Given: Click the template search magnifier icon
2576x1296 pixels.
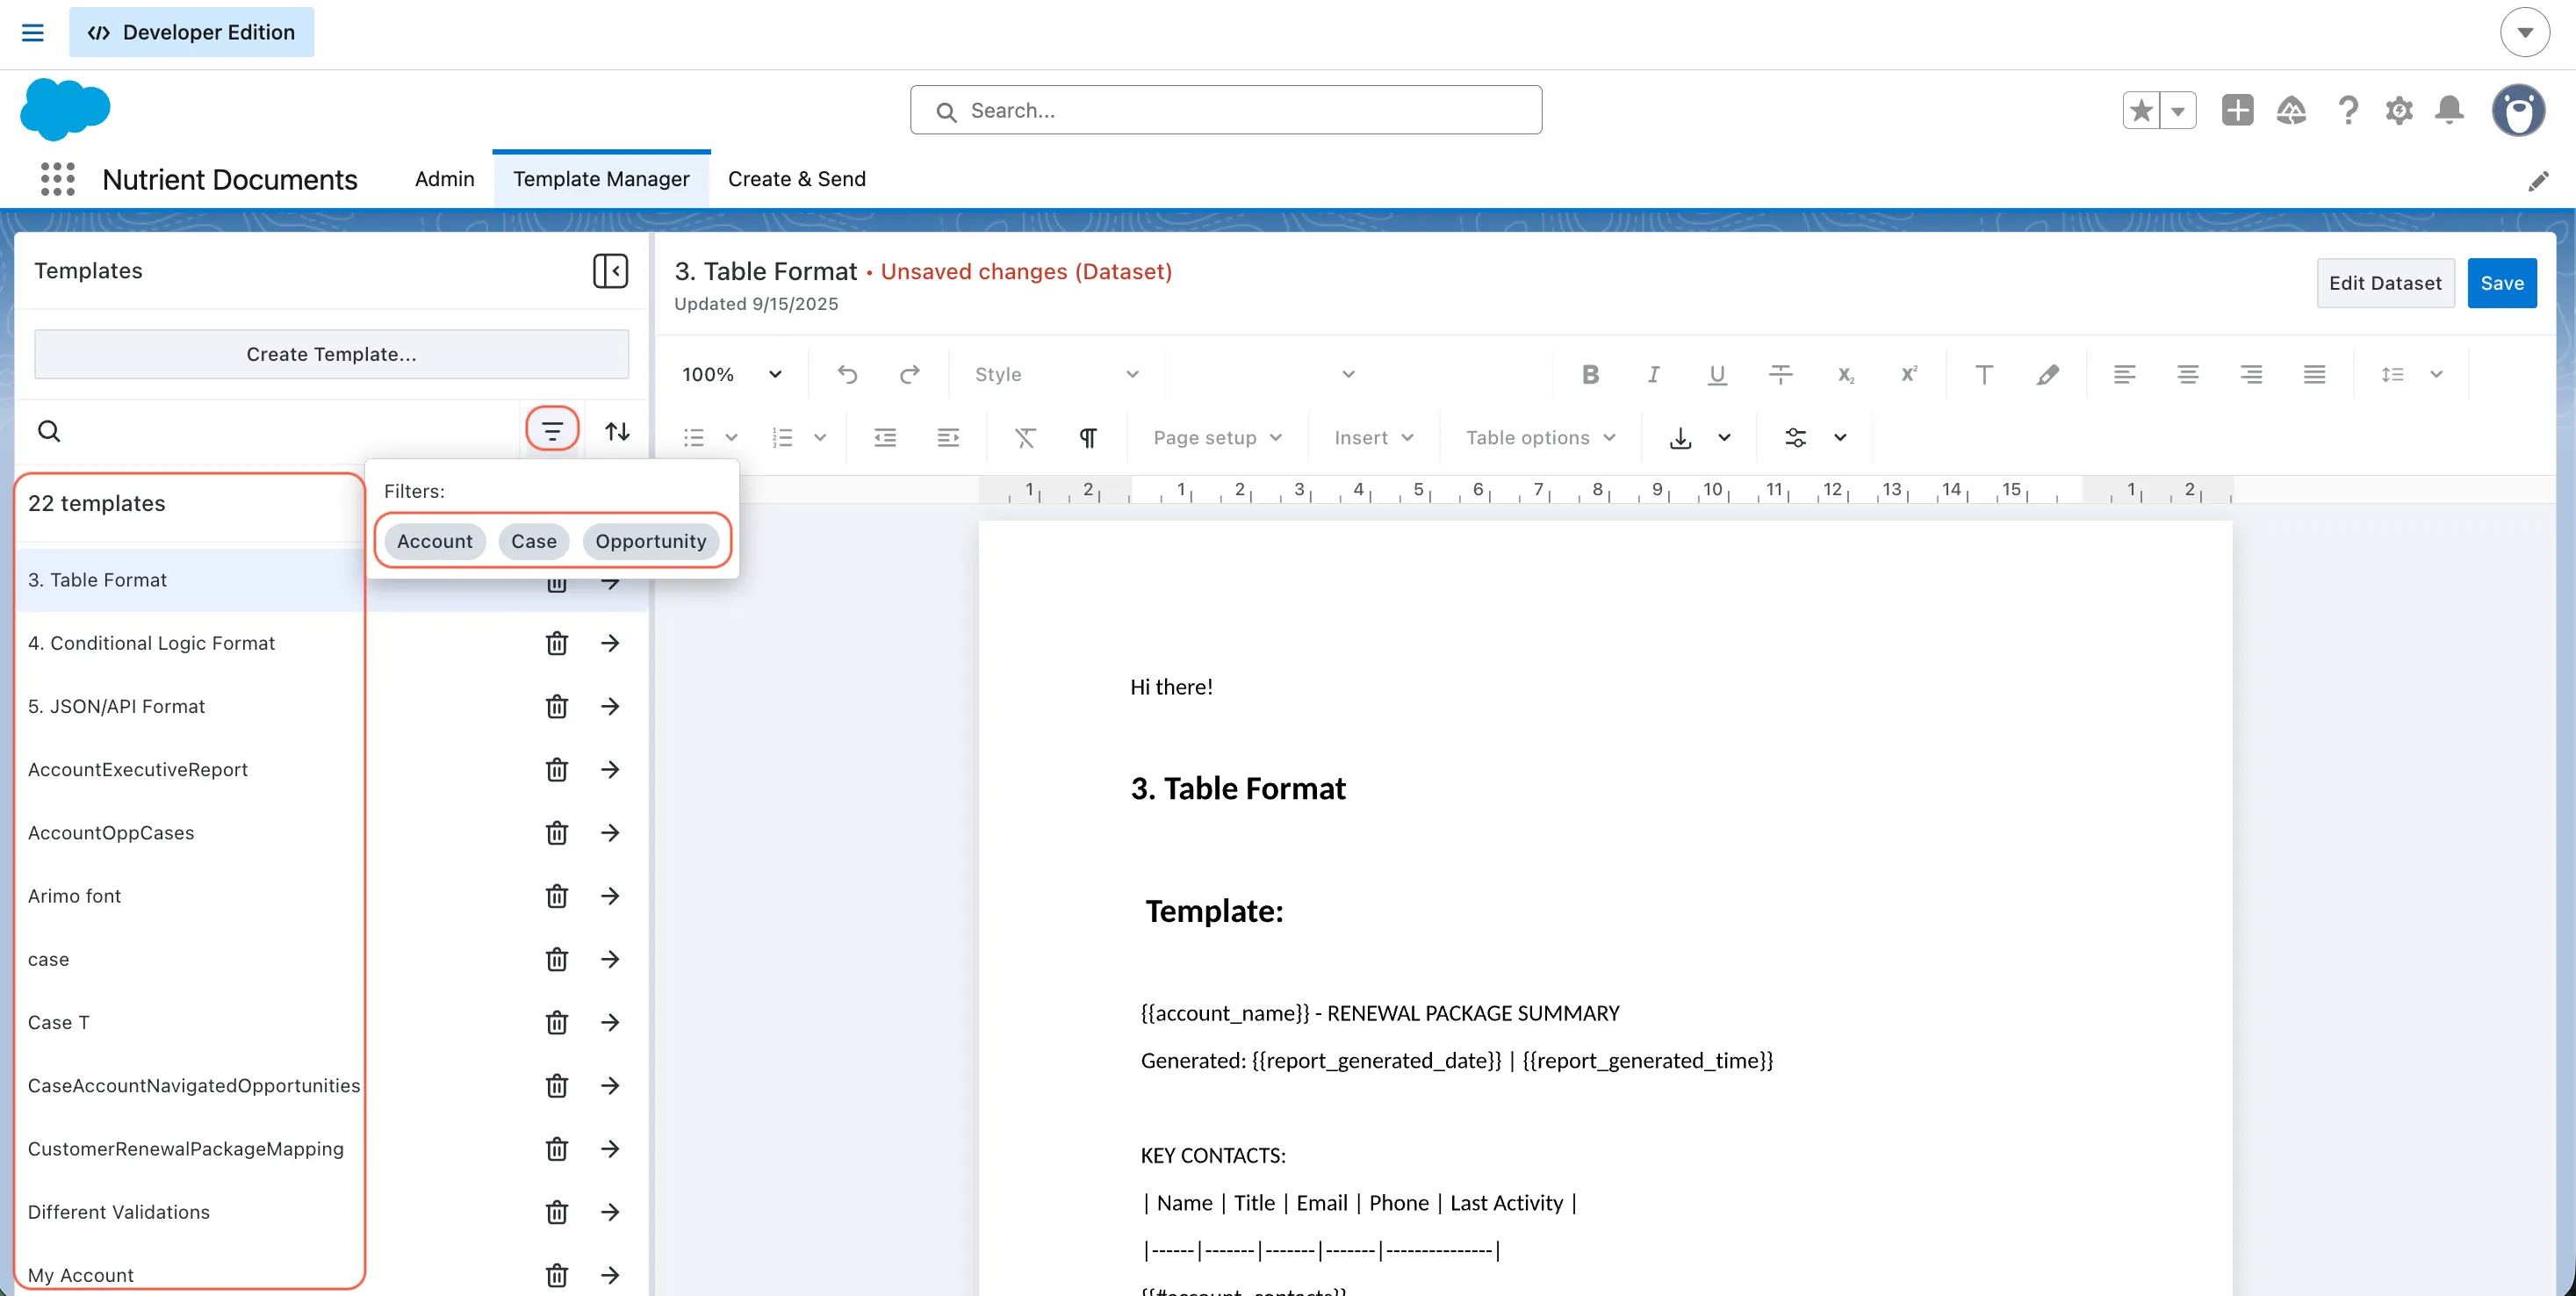Looking at the screenshot, I should point(49,431).
